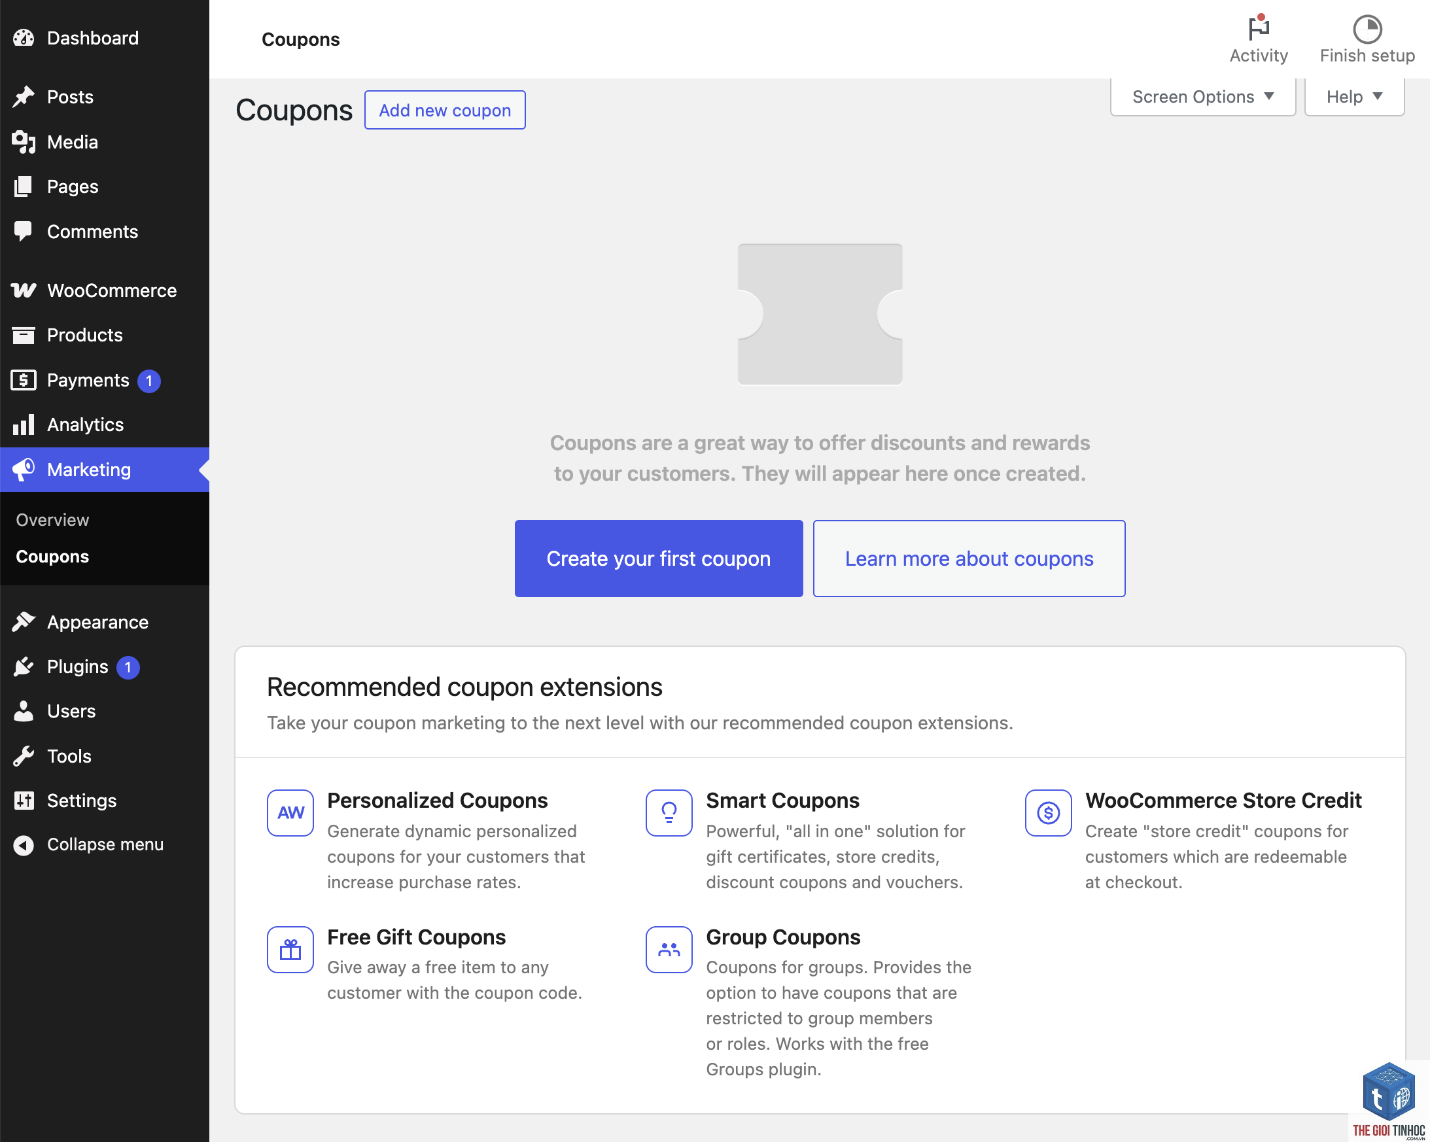Open the WooCommerce menu item
The image size is (1430, 1142).
105,290
